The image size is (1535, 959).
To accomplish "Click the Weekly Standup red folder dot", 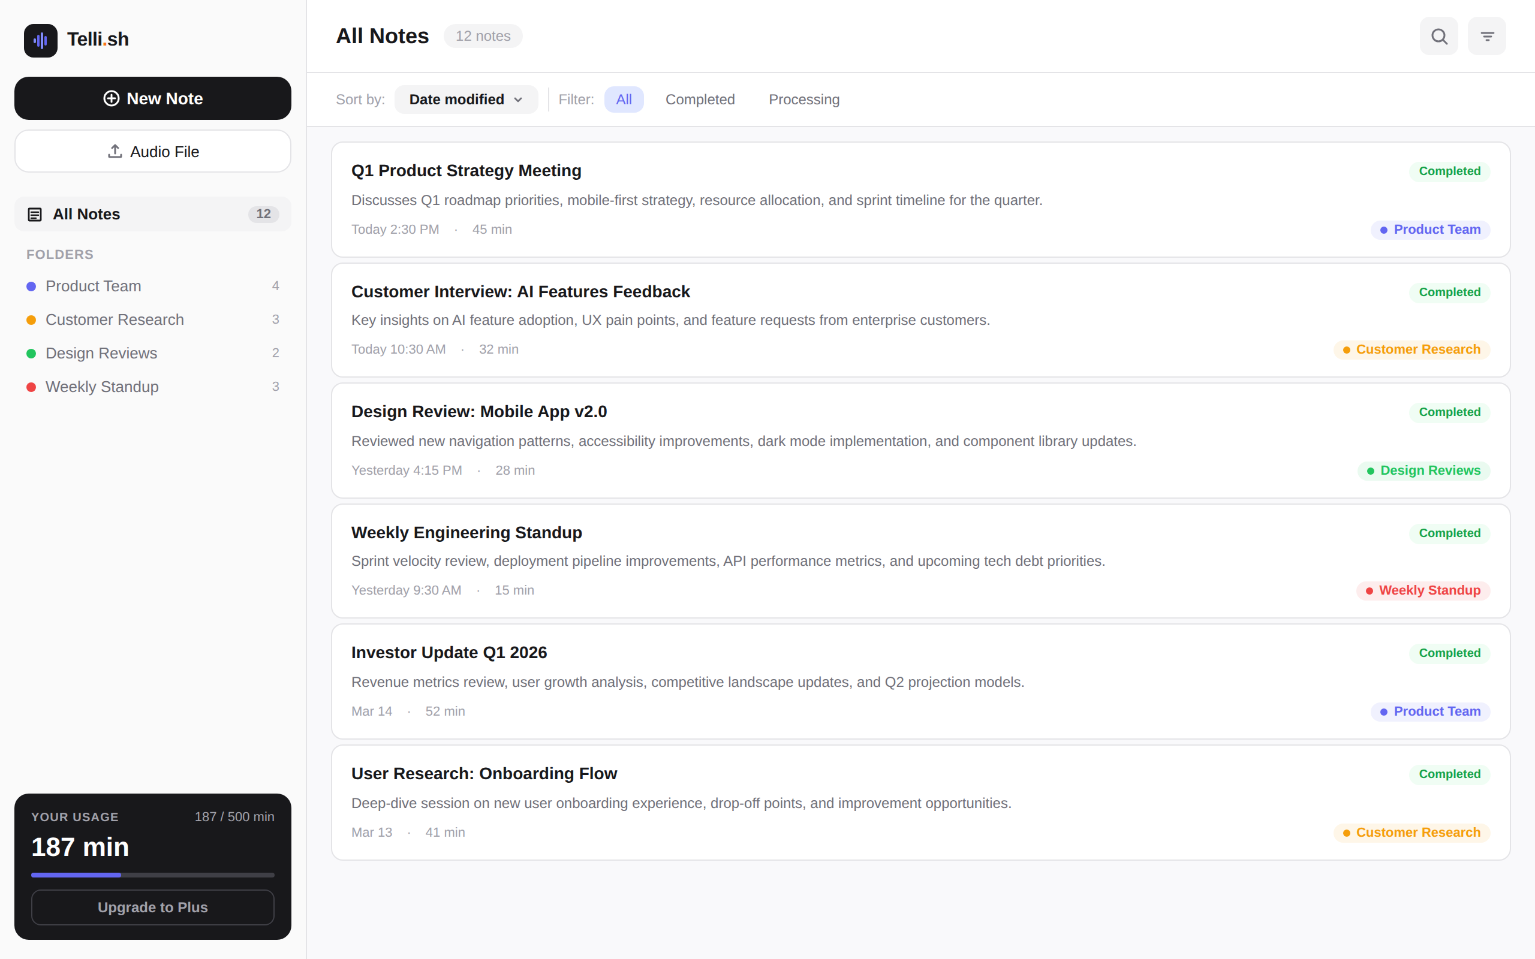I will pyautogui.click(x=31, y=387).
